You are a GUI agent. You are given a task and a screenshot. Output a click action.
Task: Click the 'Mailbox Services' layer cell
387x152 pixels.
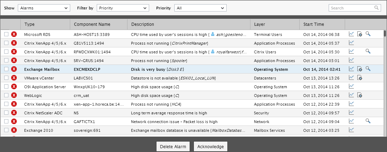point(269,130)
